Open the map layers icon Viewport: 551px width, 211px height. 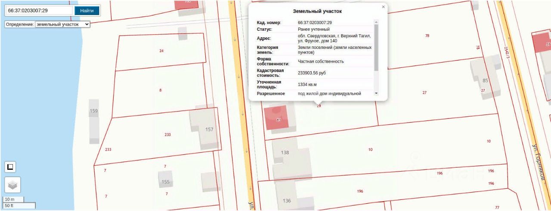pos(12,185)
